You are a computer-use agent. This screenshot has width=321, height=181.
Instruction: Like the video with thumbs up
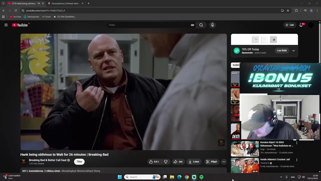[154, 162]
